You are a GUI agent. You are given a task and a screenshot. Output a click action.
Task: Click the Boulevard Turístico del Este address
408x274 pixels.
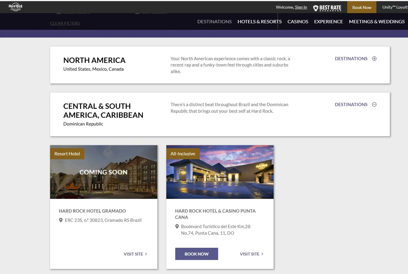pos(216,230)
